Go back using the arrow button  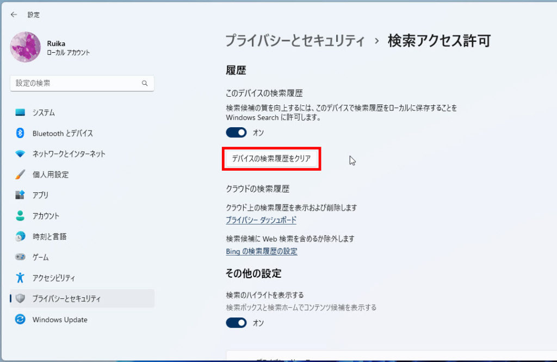point(14,15)
